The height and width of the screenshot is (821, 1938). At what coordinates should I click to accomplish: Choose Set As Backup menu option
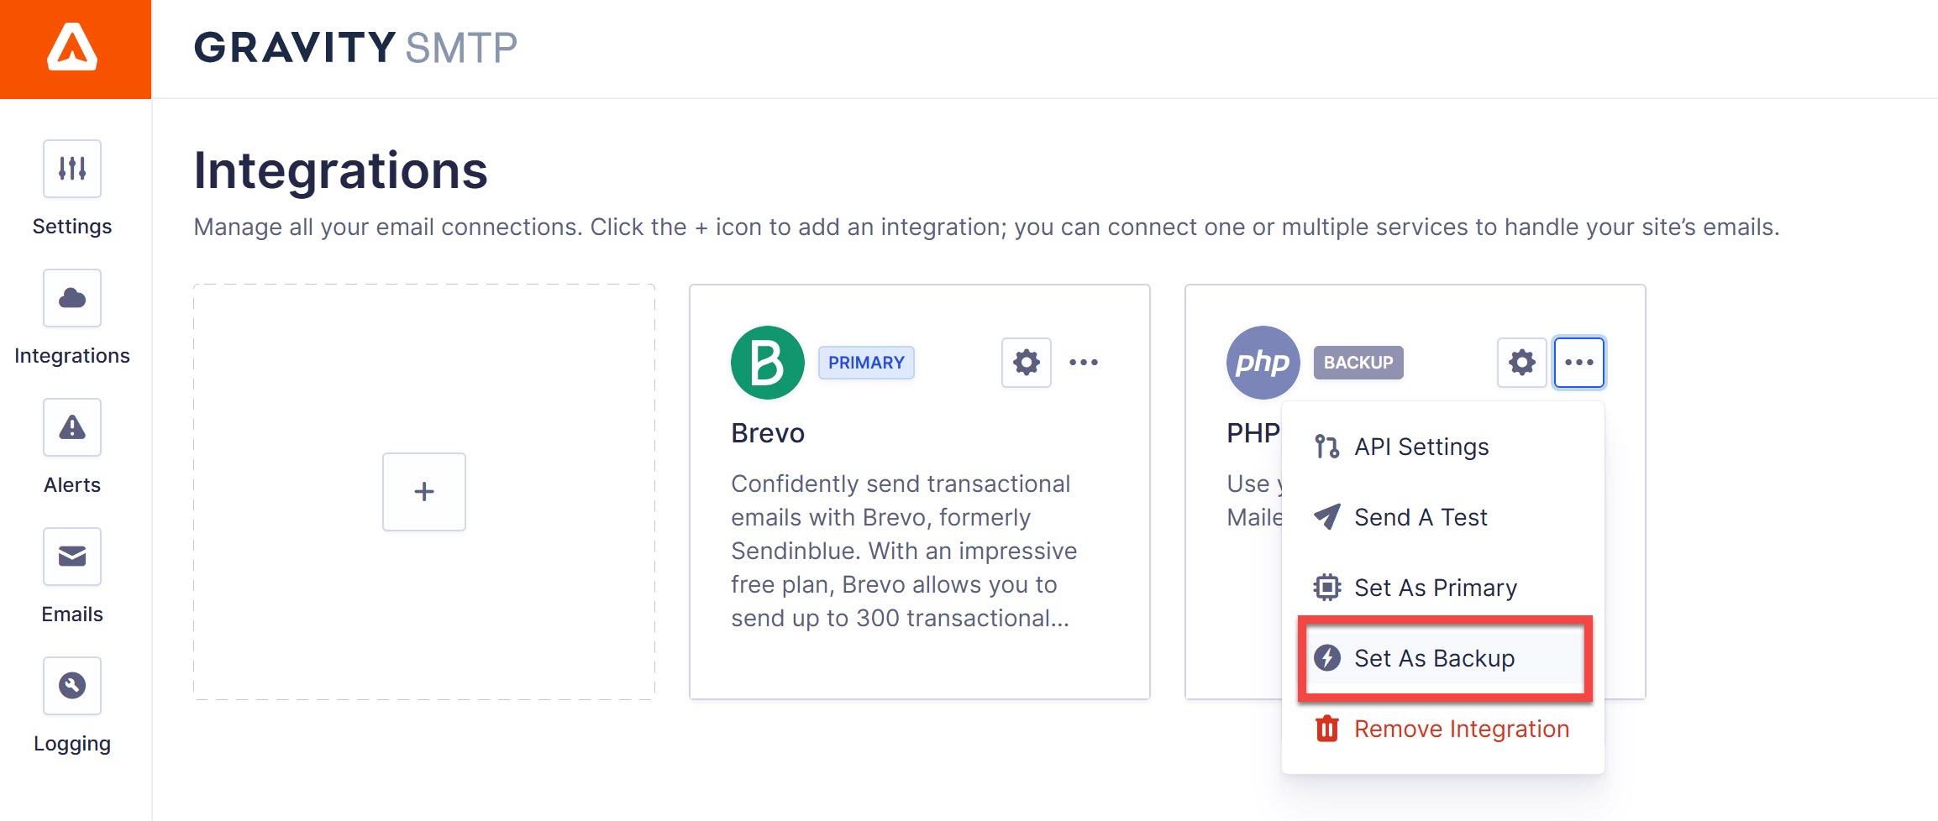pyautogui.click(x=1434, y=658)
